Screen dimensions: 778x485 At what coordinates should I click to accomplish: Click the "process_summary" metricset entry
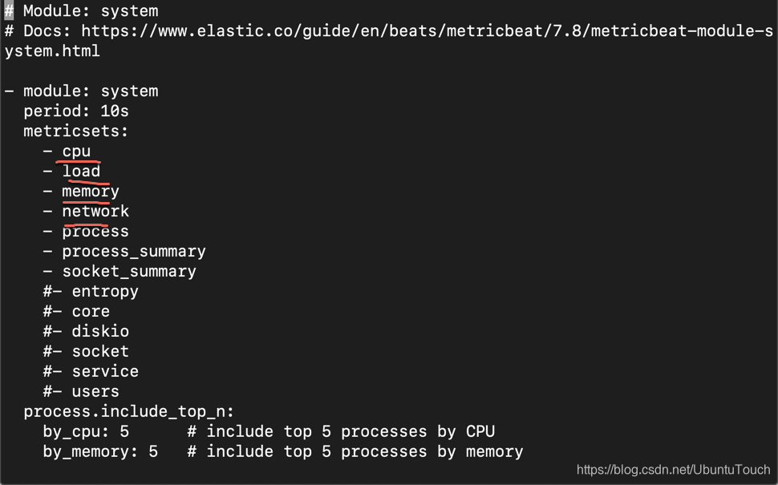tap(134, 252)
